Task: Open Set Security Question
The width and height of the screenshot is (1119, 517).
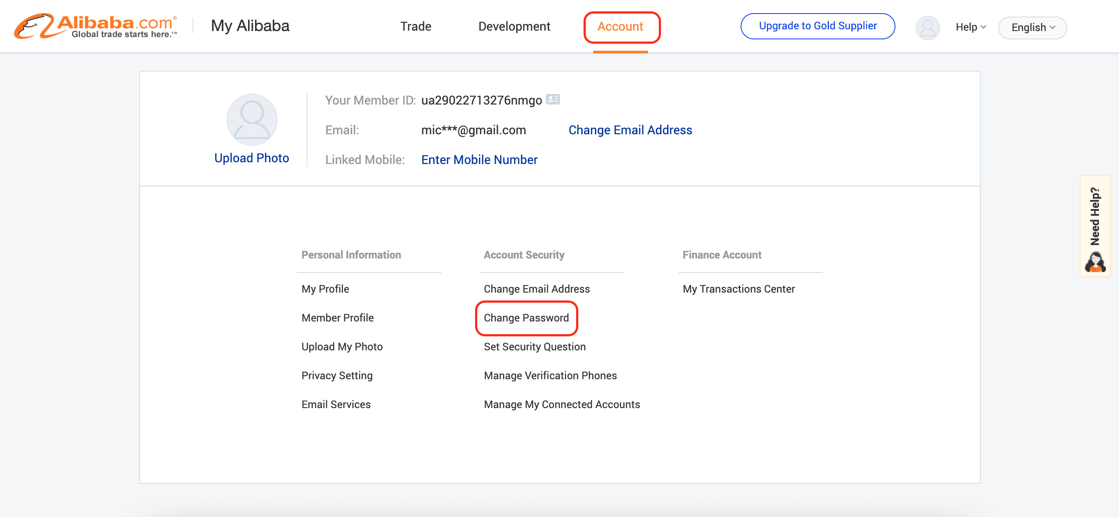Action: (535, 347)
